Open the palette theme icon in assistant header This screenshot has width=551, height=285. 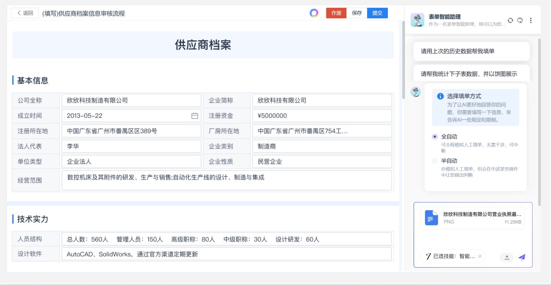point(520,20)
